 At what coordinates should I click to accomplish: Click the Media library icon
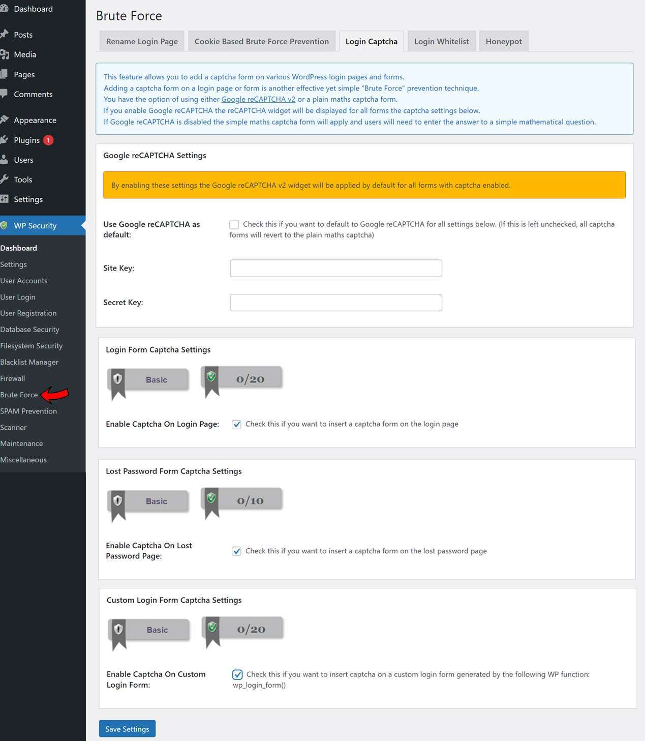click(4, 54)
